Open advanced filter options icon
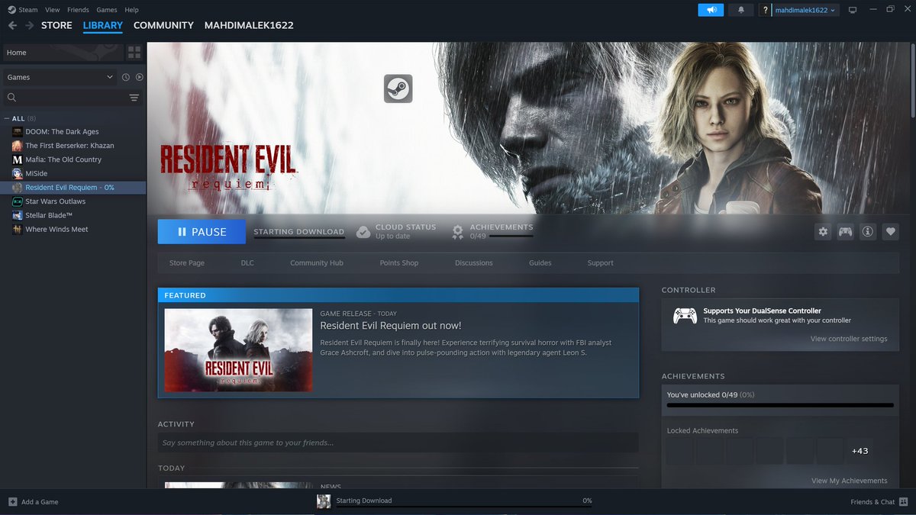 (x=134, y=98)
